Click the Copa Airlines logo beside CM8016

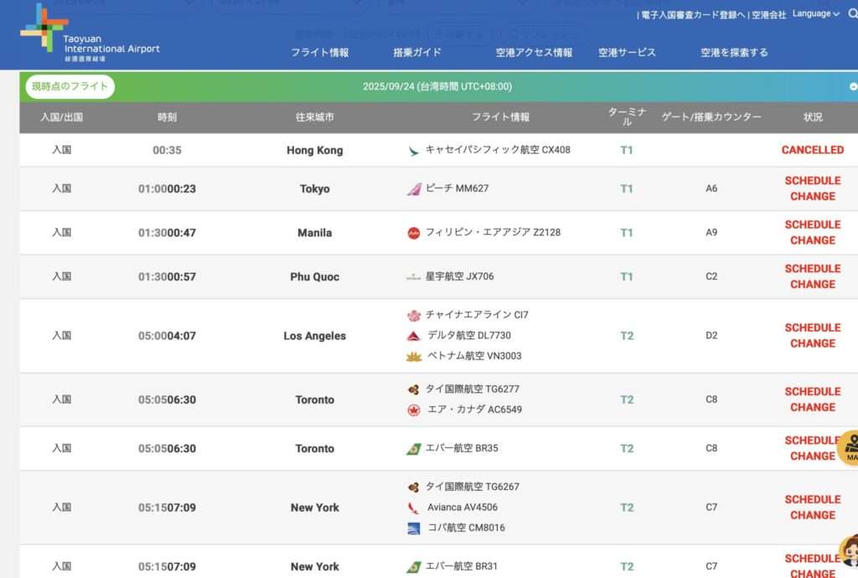[414, 529]
